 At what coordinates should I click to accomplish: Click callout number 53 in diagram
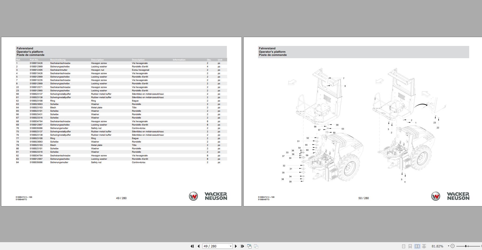(x=343, y=129)
